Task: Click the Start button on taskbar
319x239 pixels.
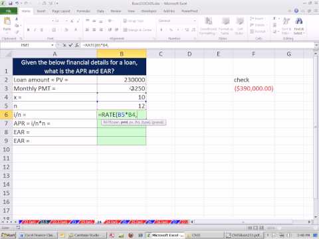Action: pyautogui.click(x=8, y=235)
